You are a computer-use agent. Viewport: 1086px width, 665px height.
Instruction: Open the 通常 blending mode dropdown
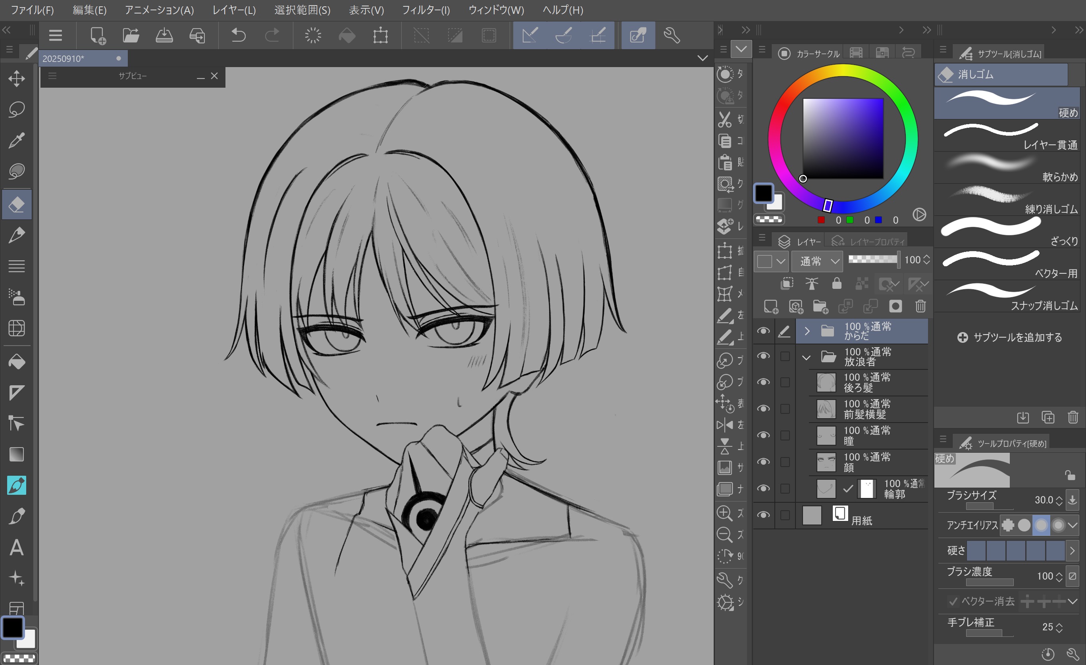(x=818, y=261)
